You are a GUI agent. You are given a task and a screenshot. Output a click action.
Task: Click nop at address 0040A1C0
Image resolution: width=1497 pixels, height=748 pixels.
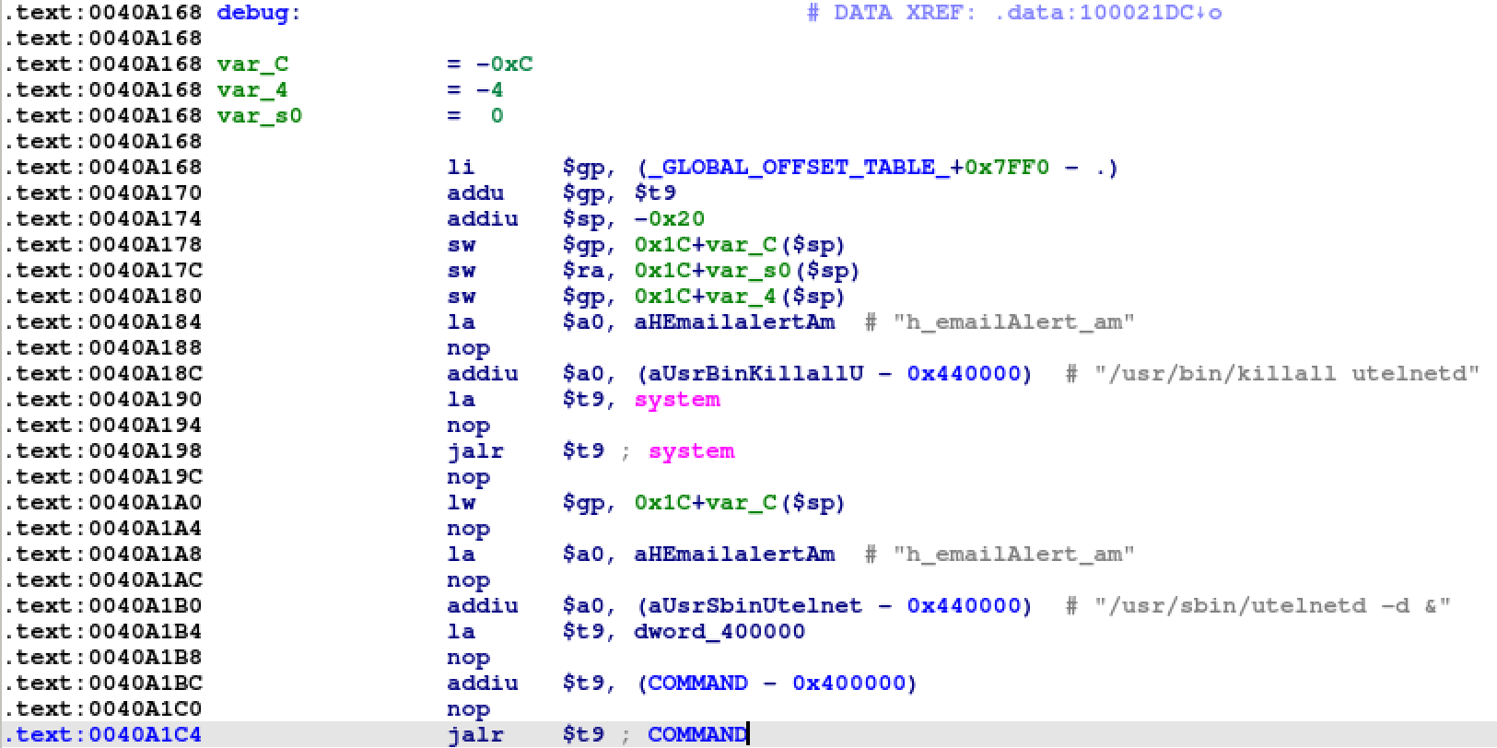tap(468, 709)
